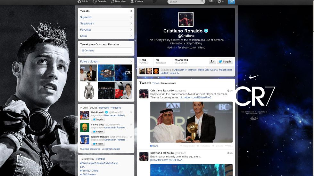The height and width of the screenshot is (176, 314).
Task: Click Cuentas populares link
Action: [90, 149]
